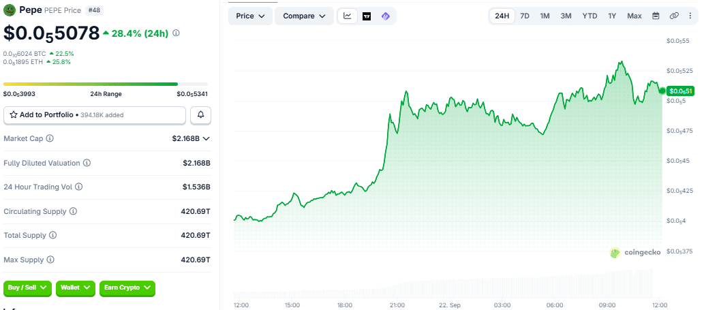Click the current price marker dot on chart
The image size is (704, 310).
pos(662,91)
